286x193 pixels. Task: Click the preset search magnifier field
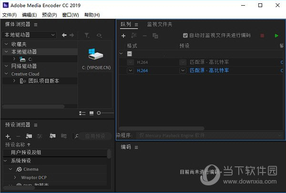(x=76, y=136)
